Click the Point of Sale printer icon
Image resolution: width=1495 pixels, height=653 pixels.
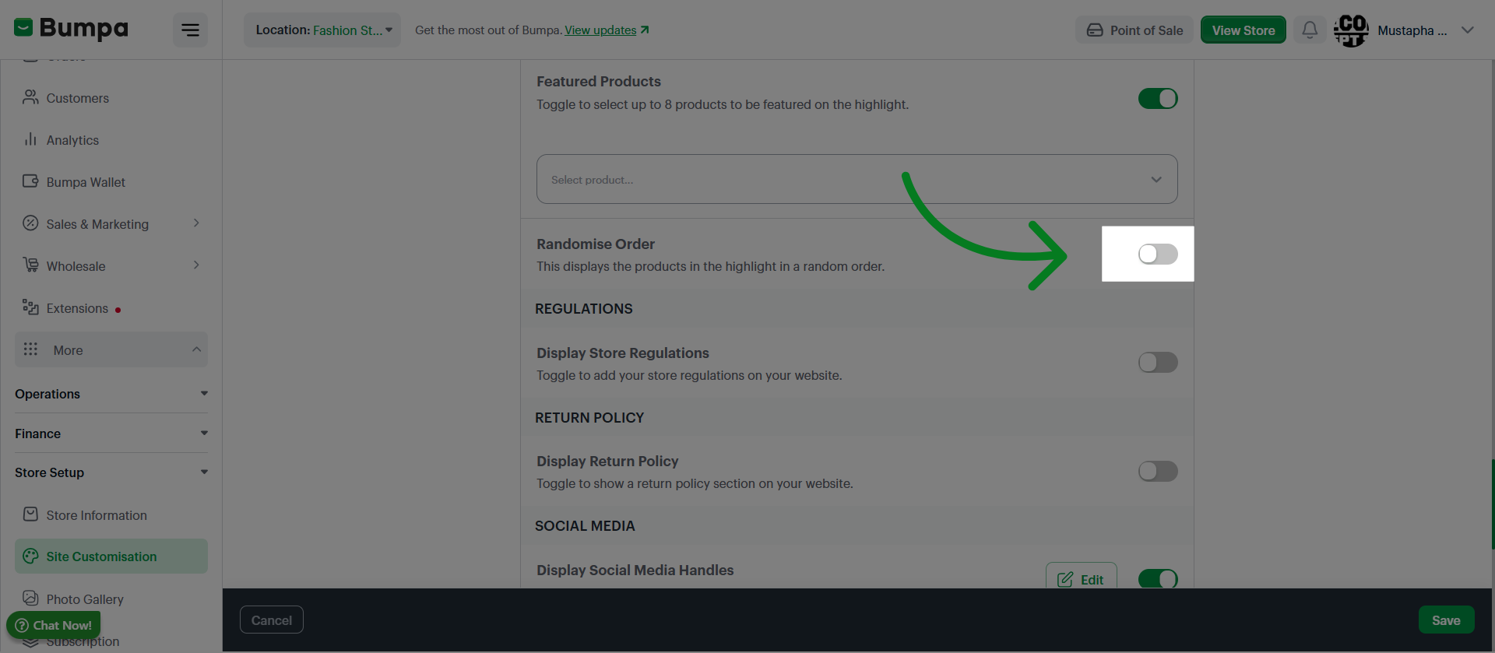[x=1095, y=30]
